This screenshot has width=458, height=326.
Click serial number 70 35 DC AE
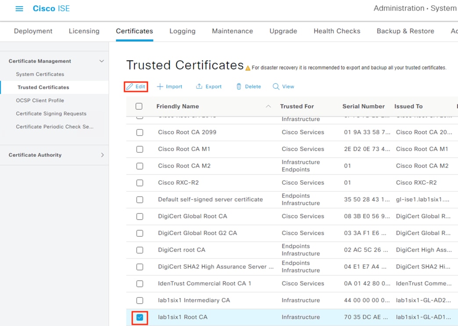point(366,317)
